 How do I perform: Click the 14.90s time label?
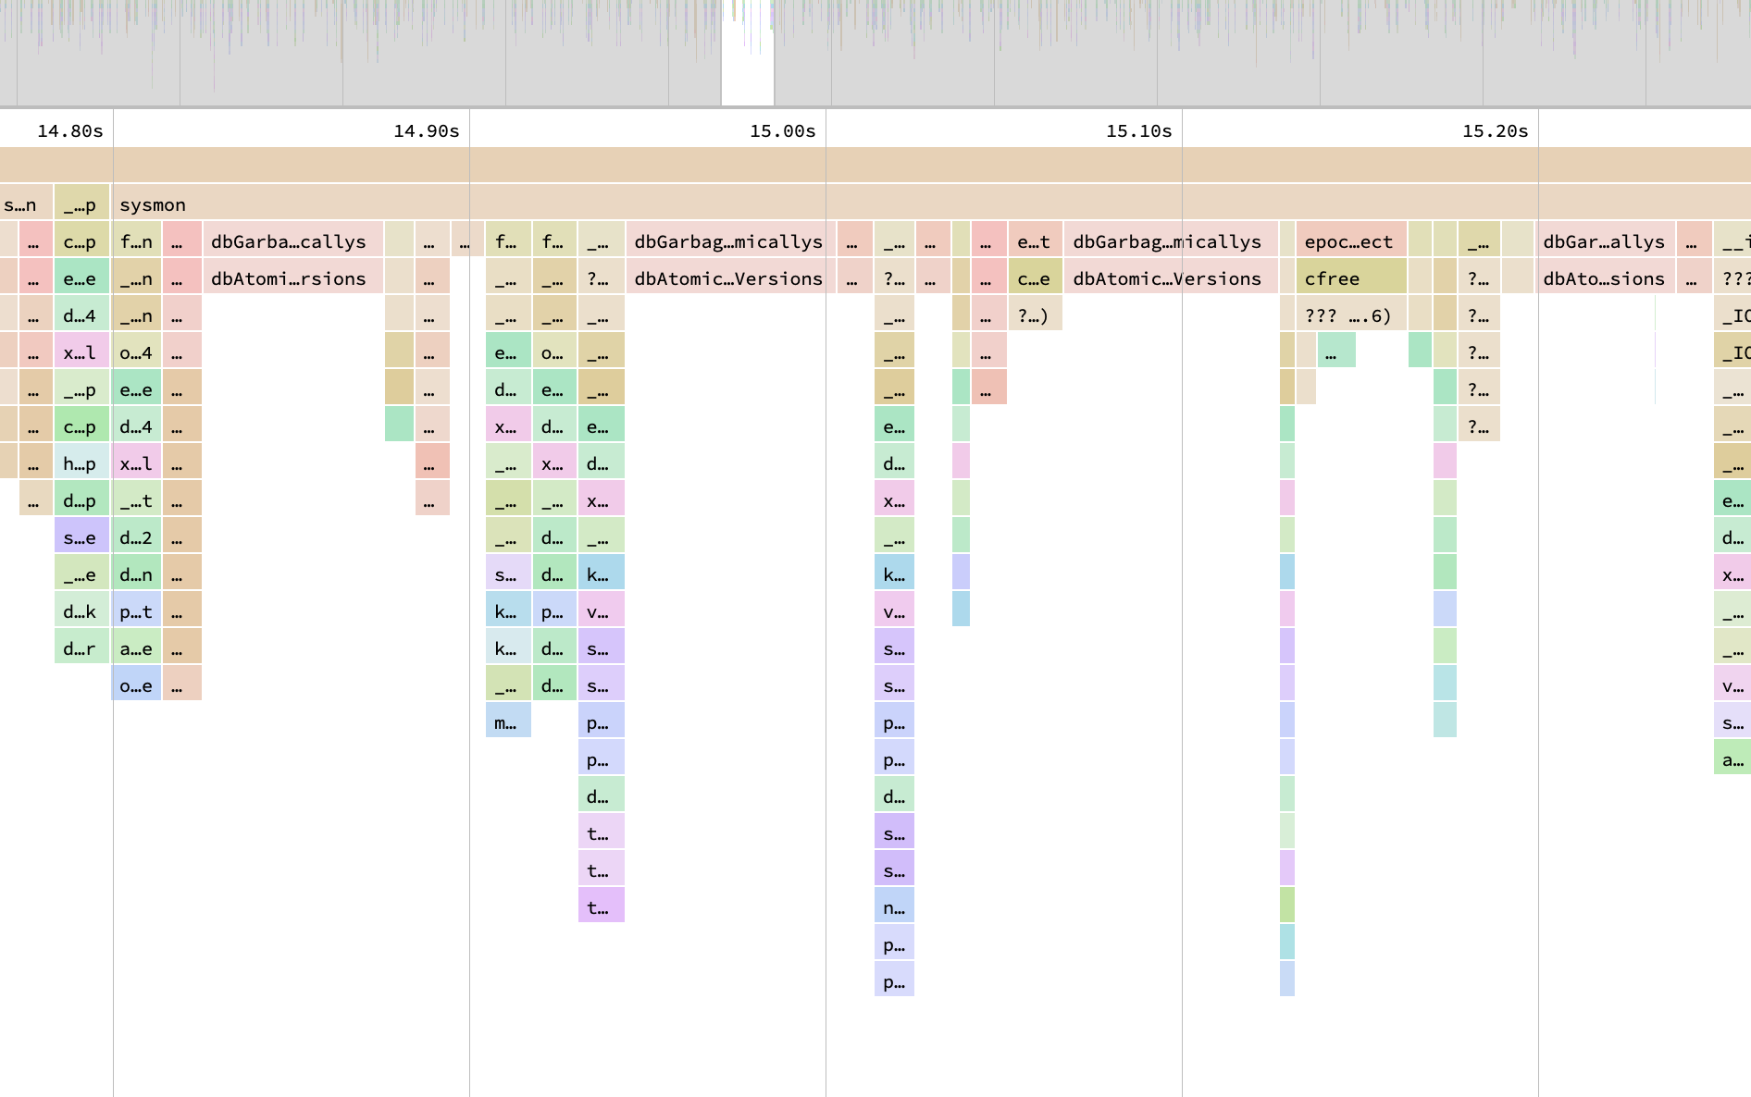click(x=426, y=130)
